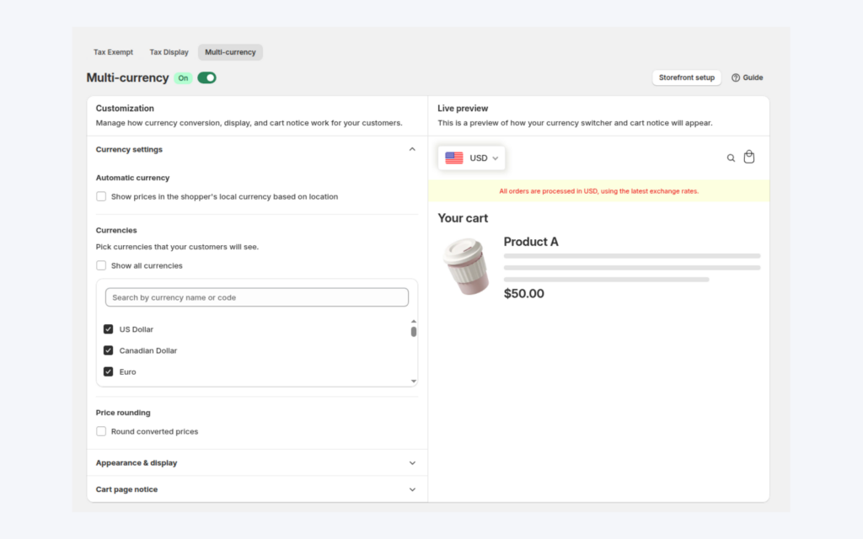
Task: Click the 'Live preview' heading
Action: [x=463, y=109]
